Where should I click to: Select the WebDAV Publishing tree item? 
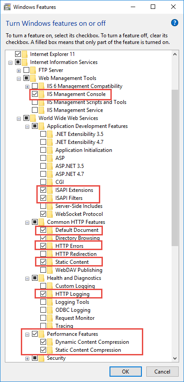(x=79, y=270)
